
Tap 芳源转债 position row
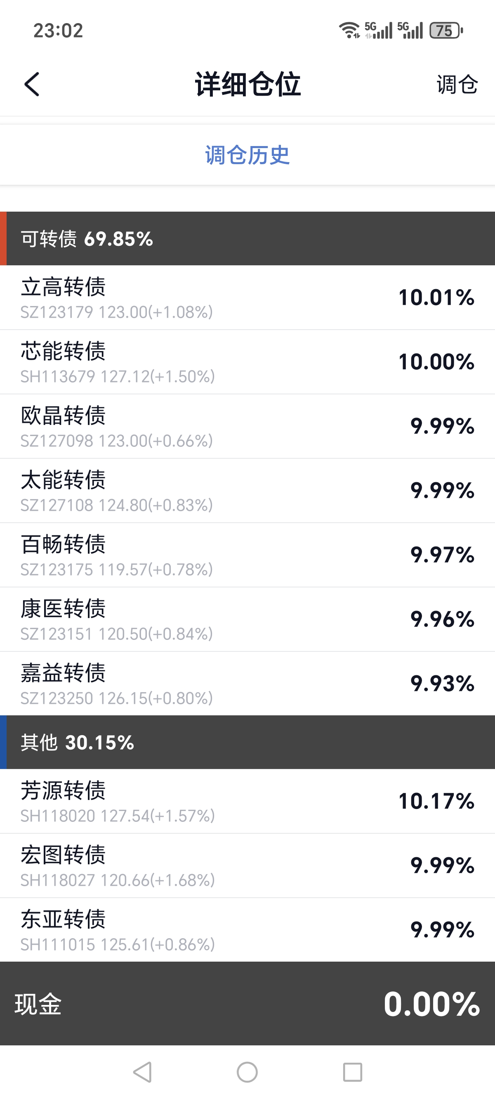coord(247,801)
